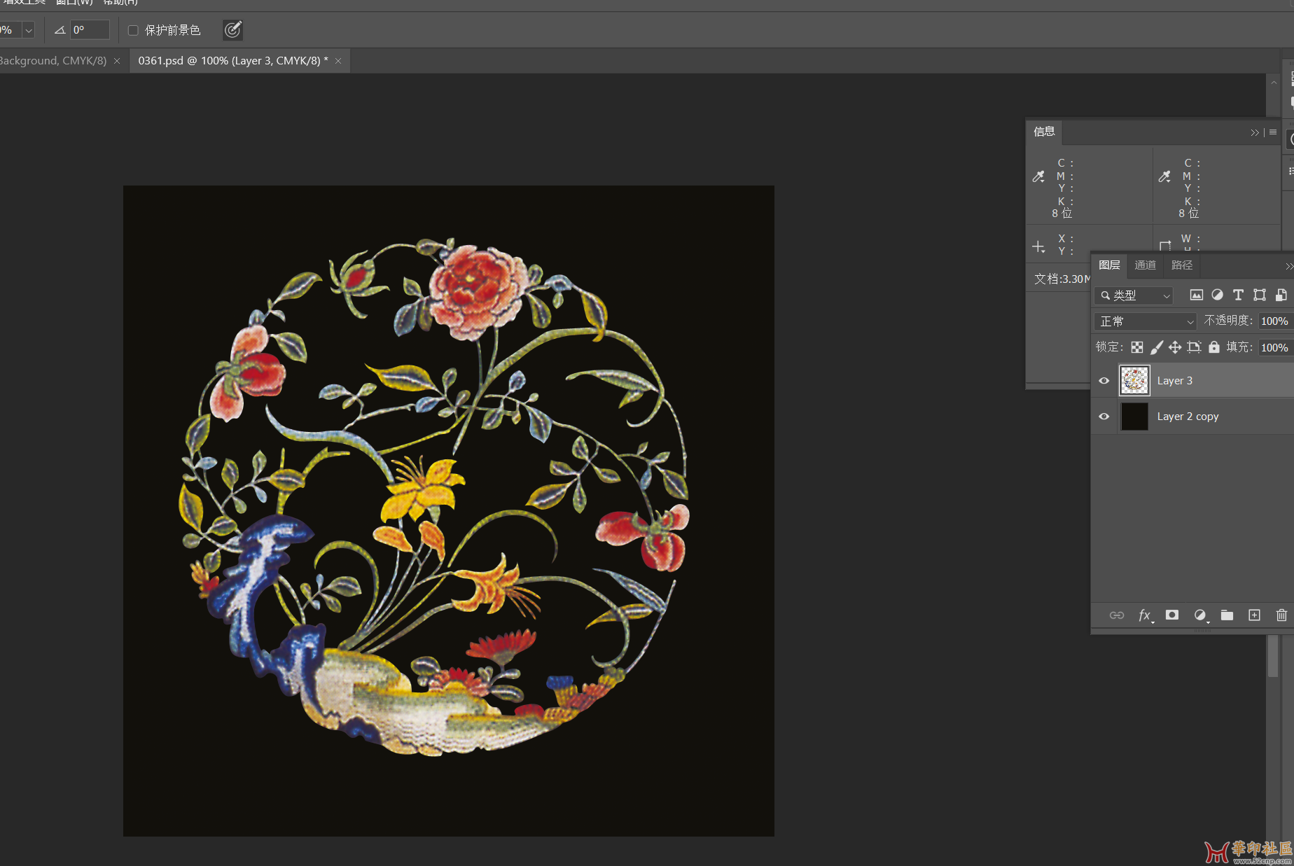Toggle lock position move icon
1294x866 pixels.
click(1175, 347)
